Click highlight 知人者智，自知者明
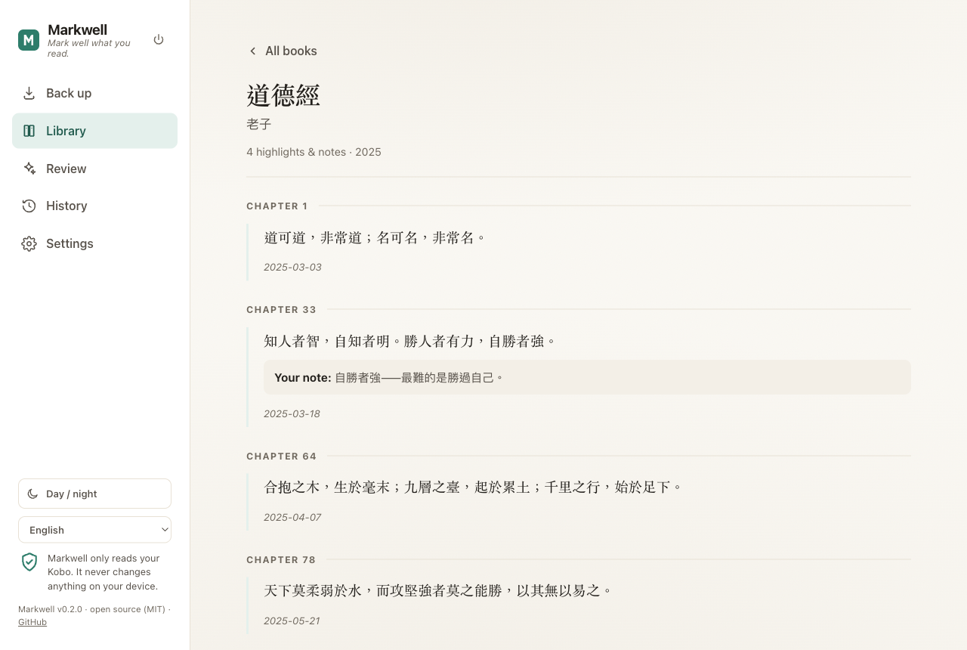967x650 pixels. [410, 341]
